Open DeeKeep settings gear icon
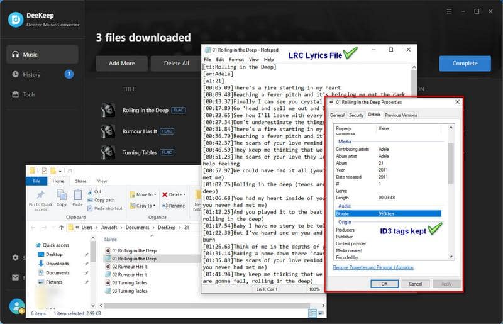Screen dimensions: 503x324 pos(15,257)
